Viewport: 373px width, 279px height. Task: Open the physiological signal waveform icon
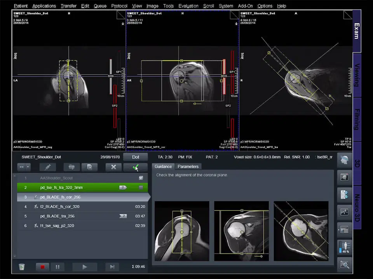tap(344, 212)
